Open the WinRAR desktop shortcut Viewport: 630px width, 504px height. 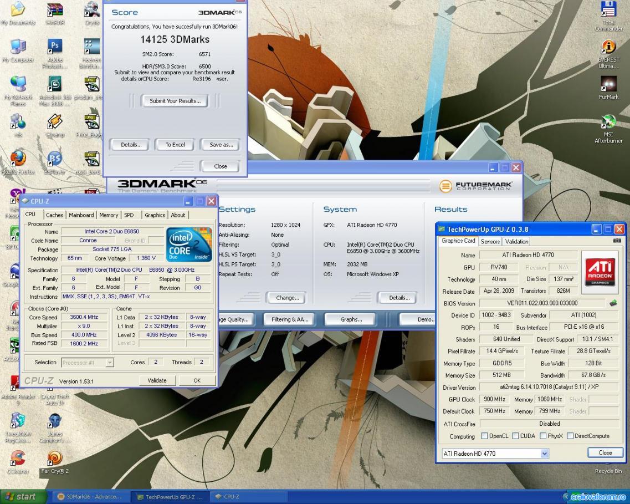tap(55, 14)
